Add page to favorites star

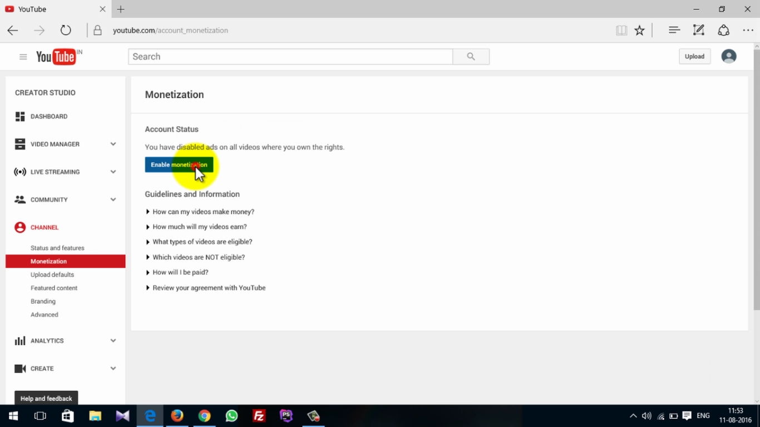click(x=640, y=31)
